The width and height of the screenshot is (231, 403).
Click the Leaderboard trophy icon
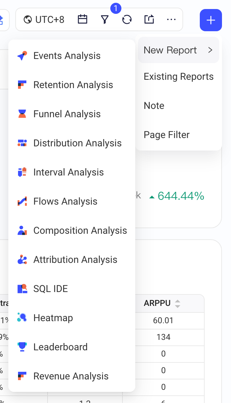click(x=22, y=347)
